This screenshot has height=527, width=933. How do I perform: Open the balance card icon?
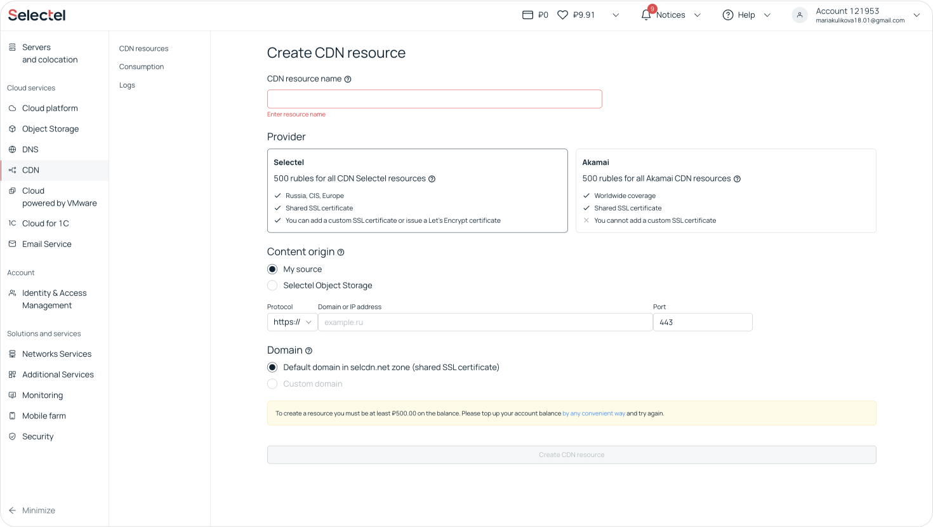pos(527,15)
